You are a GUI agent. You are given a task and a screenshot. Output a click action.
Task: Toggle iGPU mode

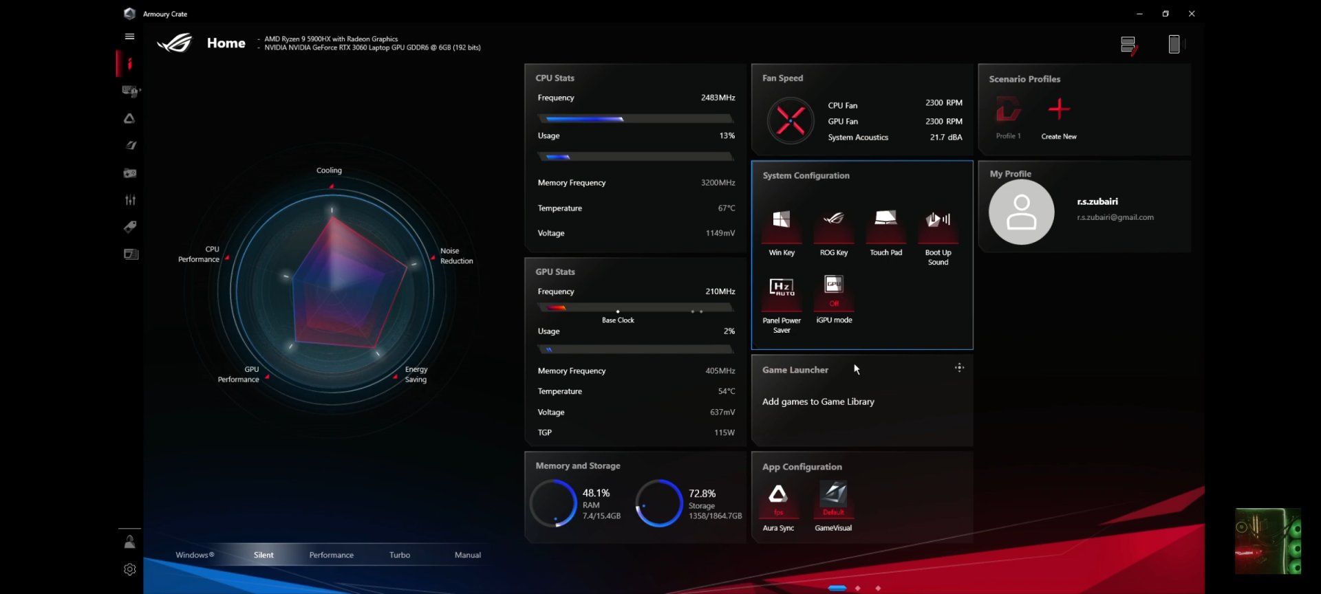coord(834,292)
